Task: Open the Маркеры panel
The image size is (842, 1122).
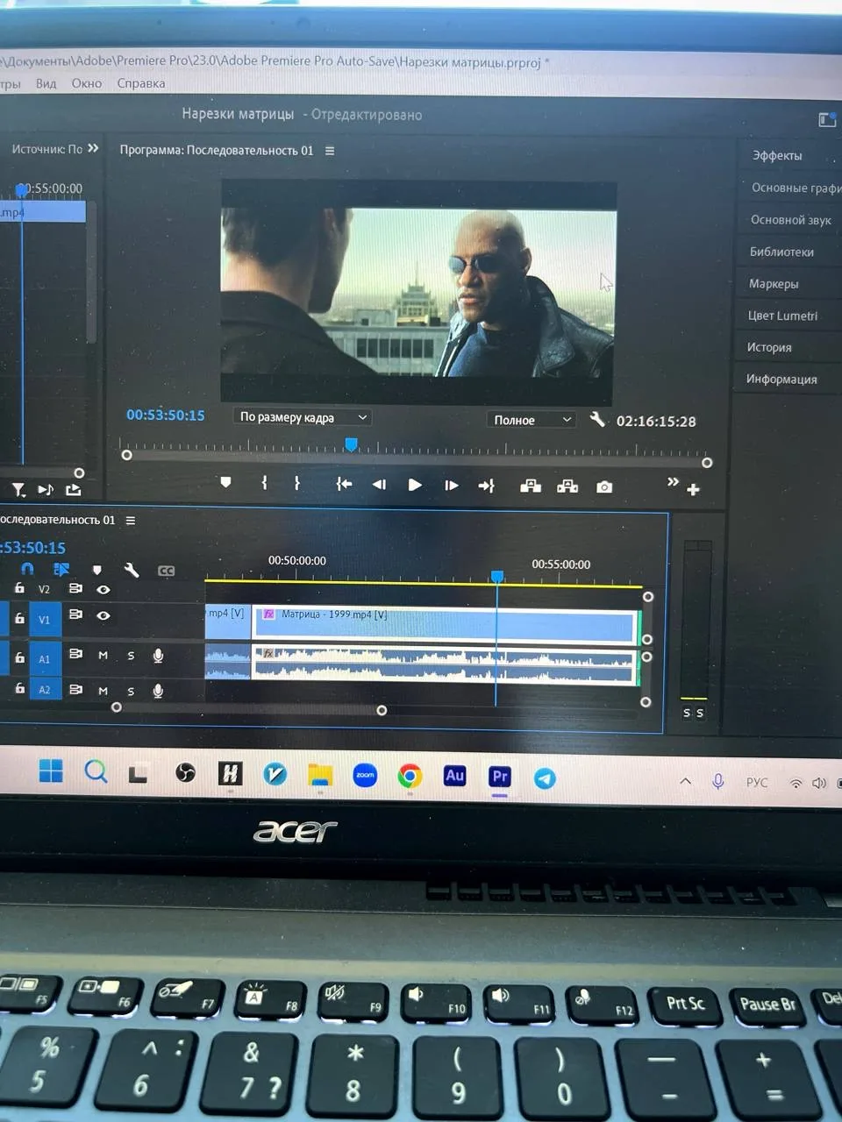Action: (x=774, y=284)
